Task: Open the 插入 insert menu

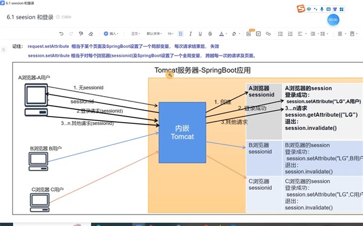Action: [111, 34]
